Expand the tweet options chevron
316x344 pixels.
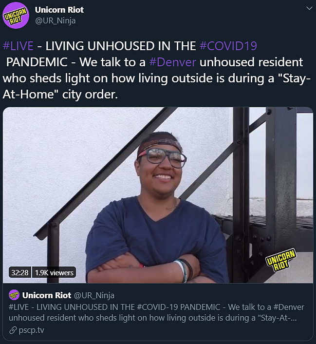(309, 8)
